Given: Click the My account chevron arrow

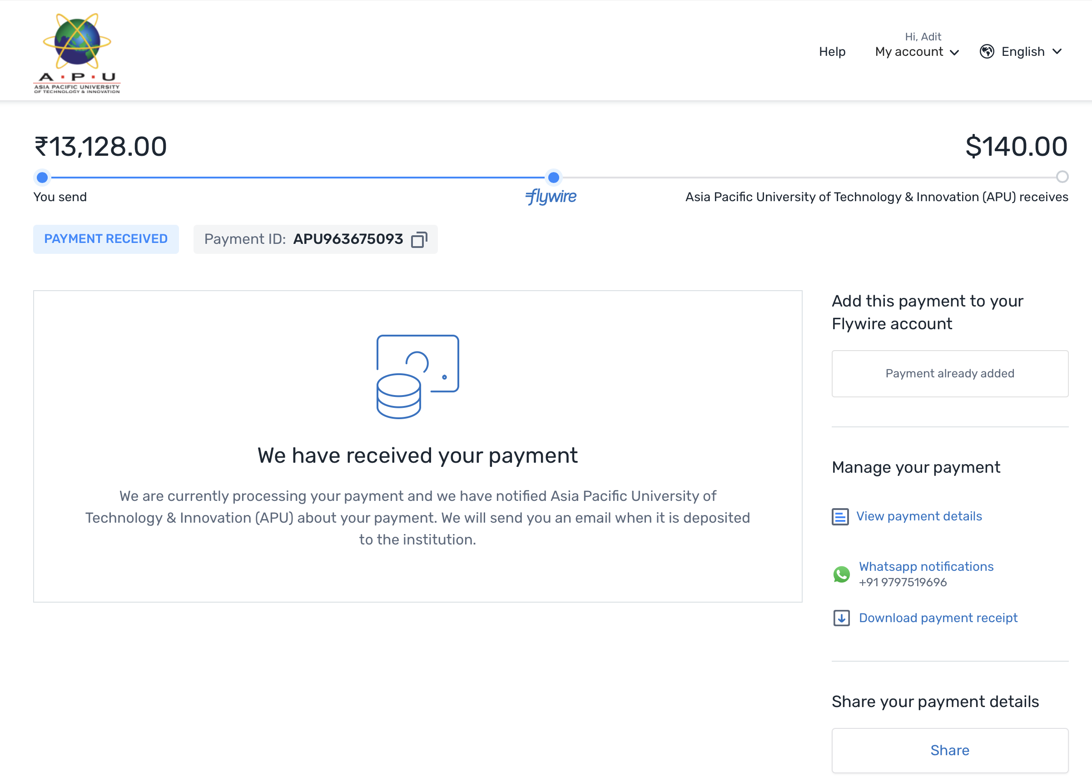Looking at the screenshot, I should 954,53.
